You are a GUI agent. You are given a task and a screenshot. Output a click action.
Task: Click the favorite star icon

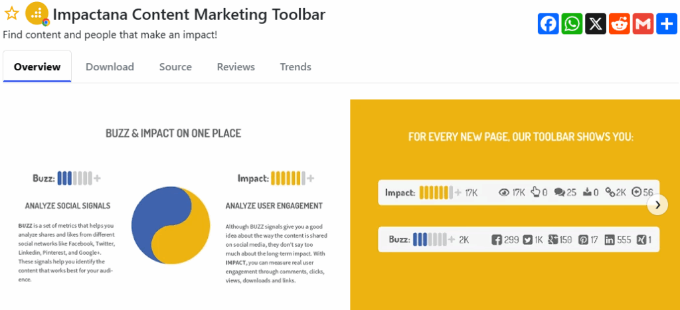tap(11, 14)
